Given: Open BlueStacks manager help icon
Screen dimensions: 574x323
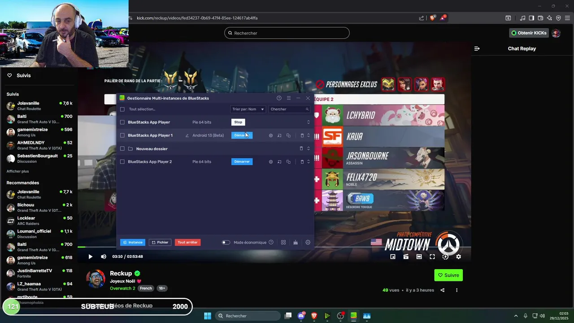Looking at the screenshot, I should [279, 98].
